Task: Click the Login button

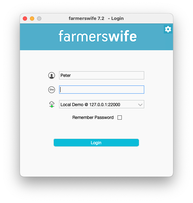Action: pyautogui.click(x=96, y=142)
